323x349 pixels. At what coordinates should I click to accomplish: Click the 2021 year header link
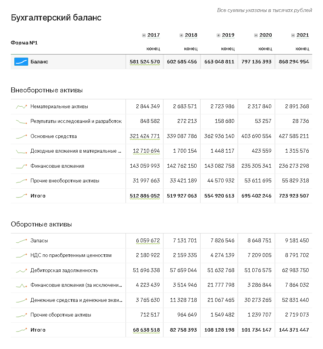(303, 35)
